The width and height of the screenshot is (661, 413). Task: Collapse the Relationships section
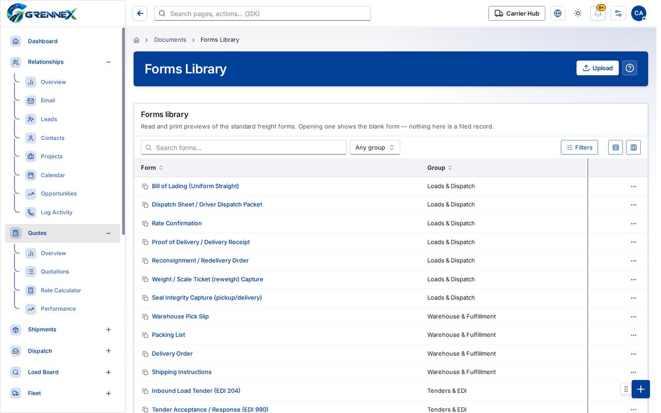click(x=108, y=62)
